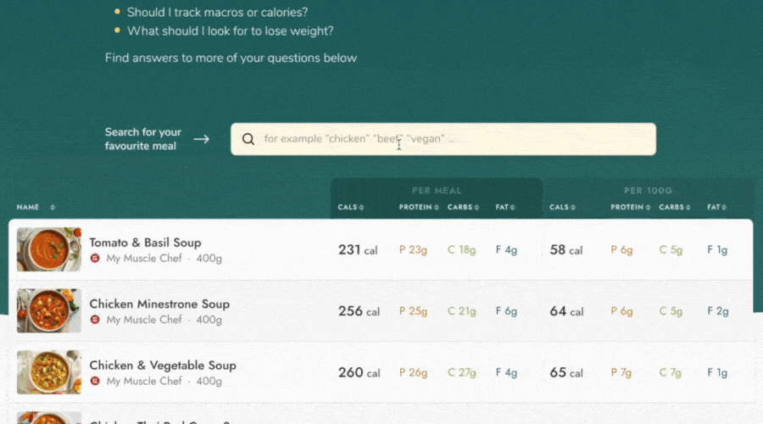Image resolution: width=763 pixels, height=424 pixels.
Task: Click F 2g per 100g in Minestrone row
Action: point(718,311)
